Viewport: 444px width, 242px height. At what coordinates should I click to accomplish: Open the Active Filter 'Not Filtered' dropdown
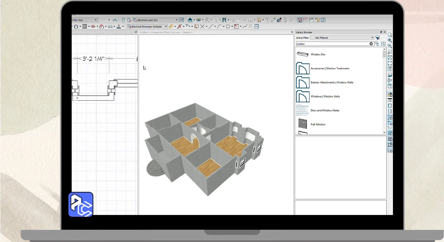pyautogui.click(x=372, y=38)
